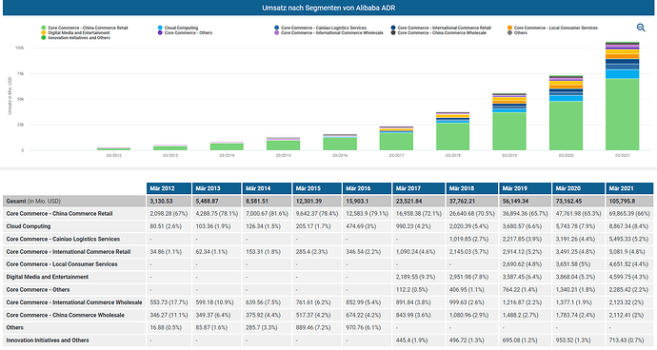Click the 03/2017 bar in chart
The image size is (657, 350).
point(396,138)
